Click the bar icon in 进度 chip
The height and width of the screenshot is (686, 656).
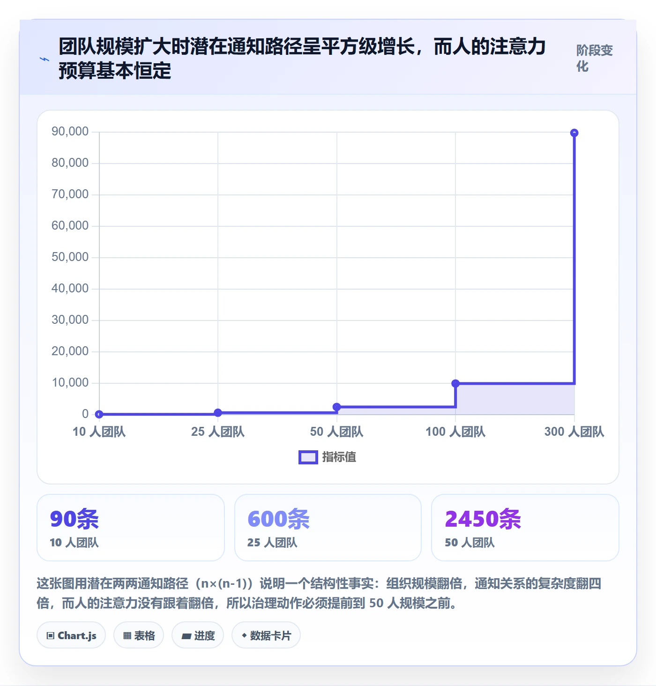pos(186,636)
